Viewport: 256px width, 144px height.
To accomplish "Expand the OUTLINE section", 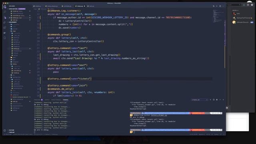I will (x=12, y=130).
